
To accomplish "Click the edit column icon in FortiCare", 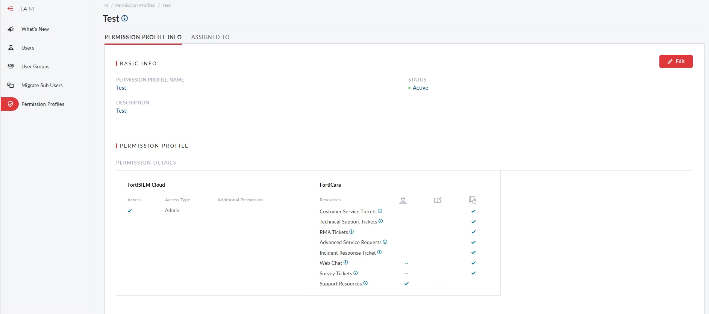I will (x=438, y=200).
